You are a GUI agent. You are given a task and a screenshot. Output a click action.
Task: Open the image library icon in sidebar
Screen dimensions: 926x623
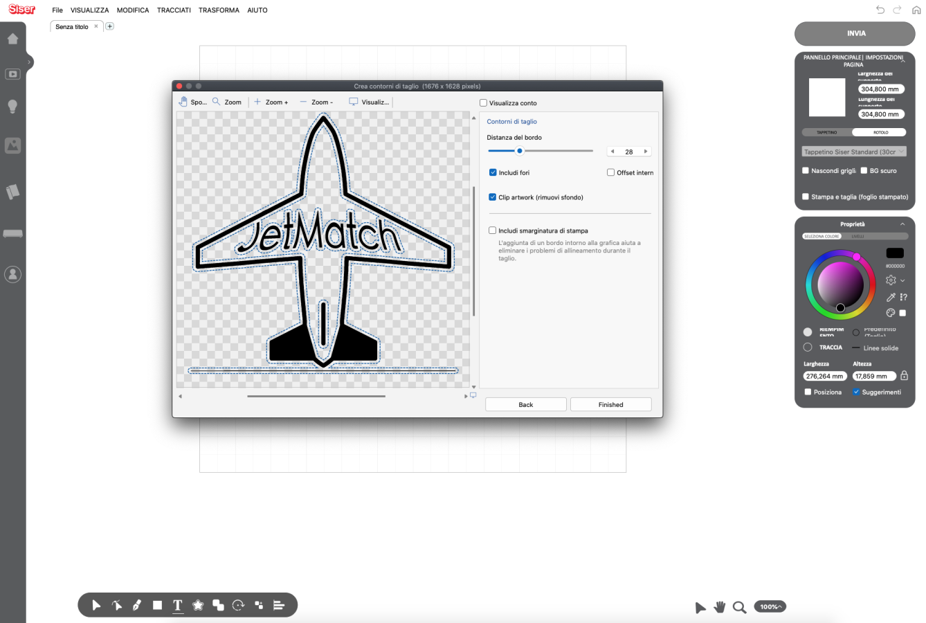click(12, 145)
